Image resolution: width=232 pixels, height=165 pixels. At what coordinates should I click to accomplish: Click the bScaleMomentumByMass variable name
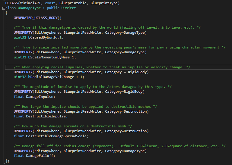(49, 57)
